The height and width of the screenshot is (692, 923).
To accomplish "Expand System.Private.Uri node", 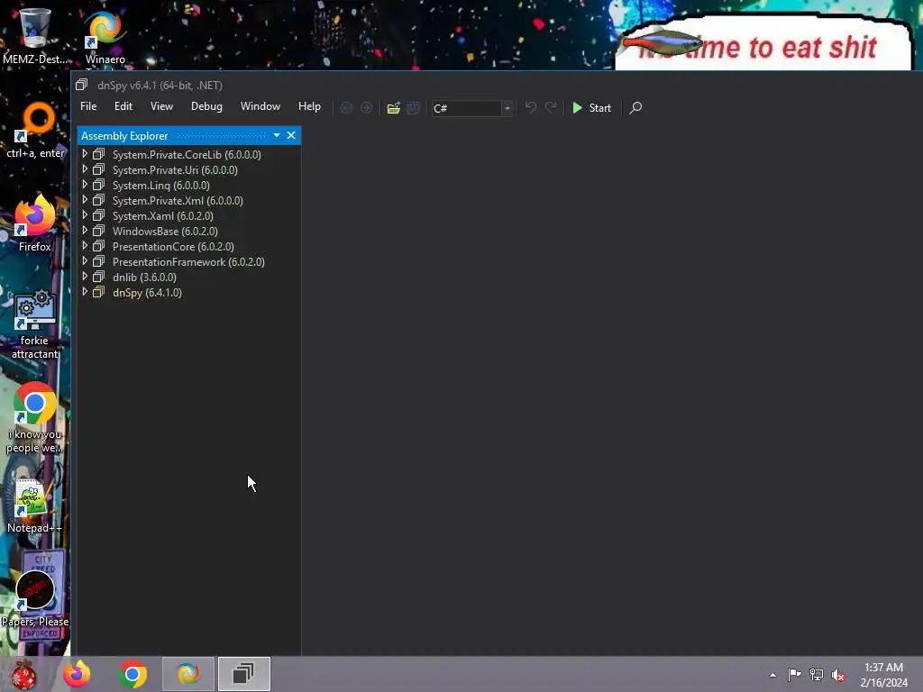I will (x=85, y=168).
